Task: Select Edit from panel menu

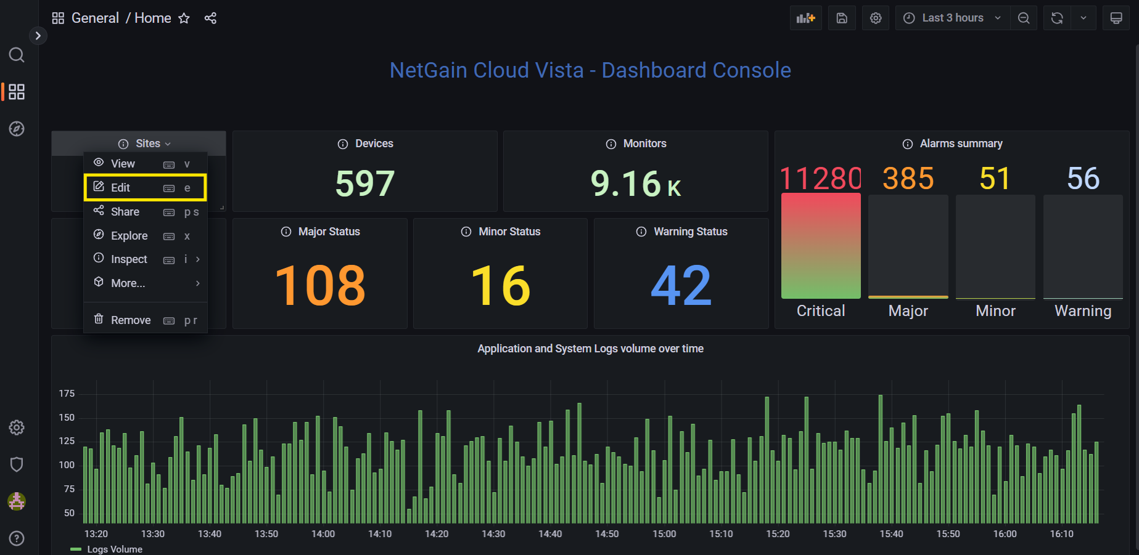Action: 146,187
